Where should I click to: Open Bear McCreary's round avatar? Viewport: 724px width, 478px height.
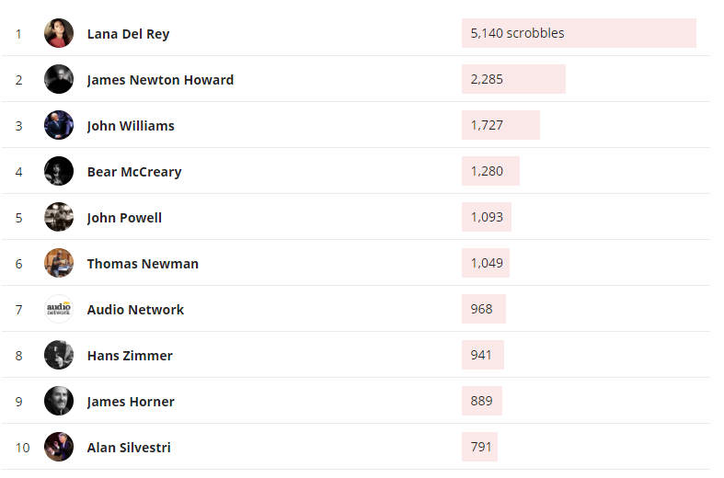coord(59,171)
